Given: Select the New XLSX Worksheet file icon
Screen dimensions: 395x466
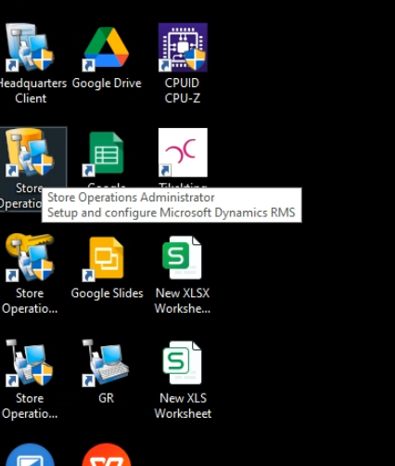Looking at the screenshot, I should (x=182, y=258).
